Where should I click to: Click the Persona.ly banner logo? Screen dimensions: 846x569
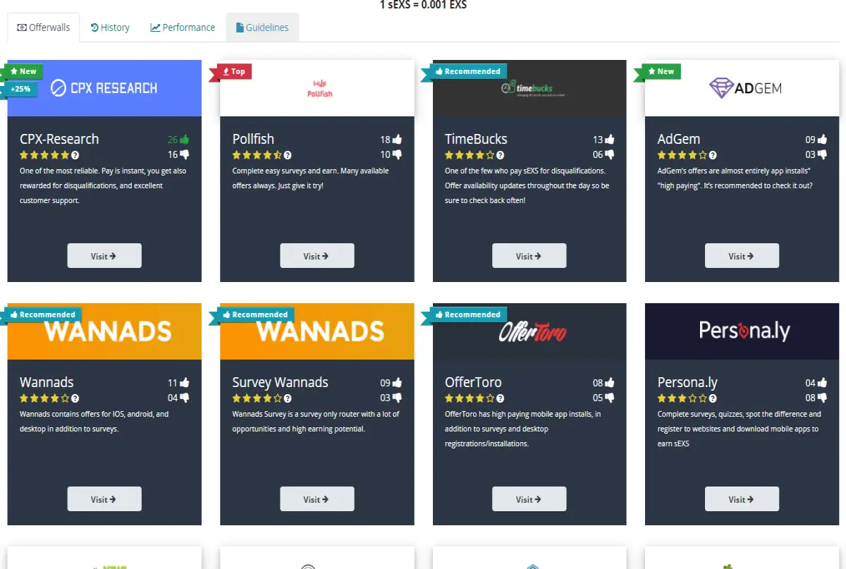[x=744, y=331]
